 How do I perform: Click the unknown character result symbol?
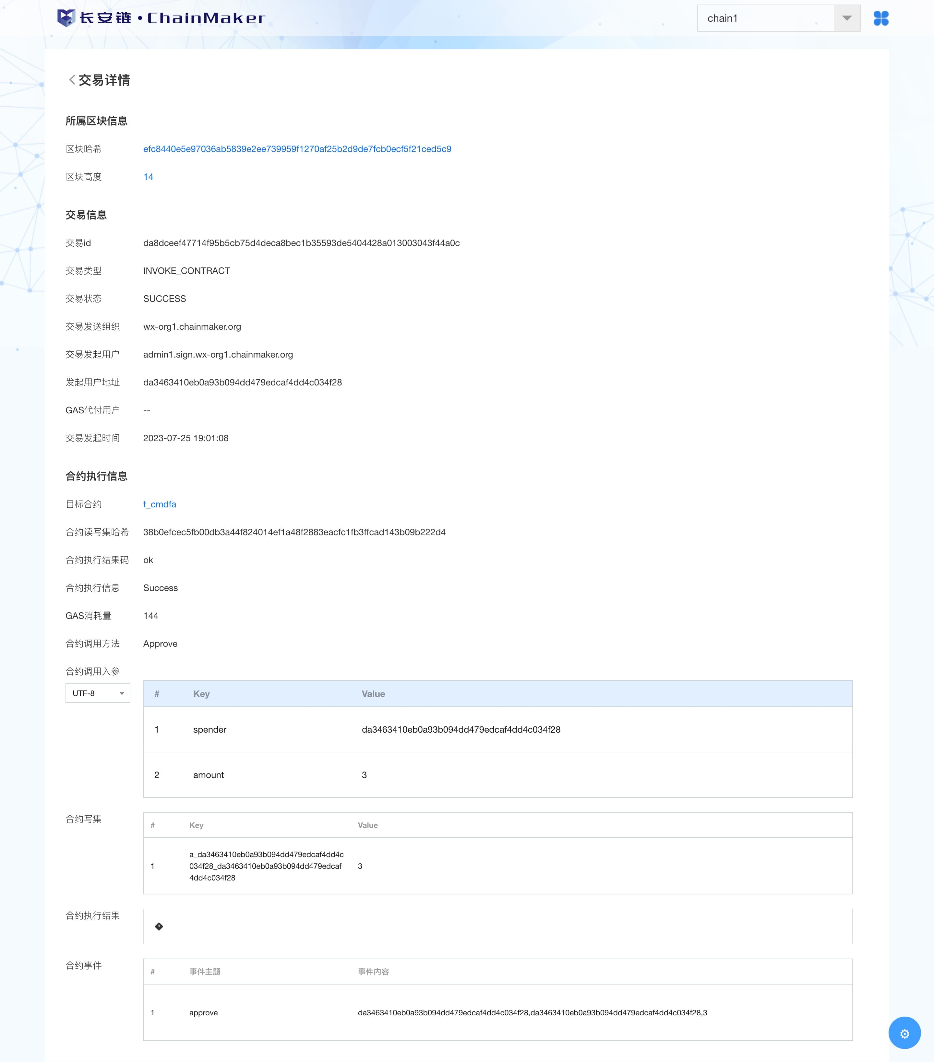click(159, 926)
